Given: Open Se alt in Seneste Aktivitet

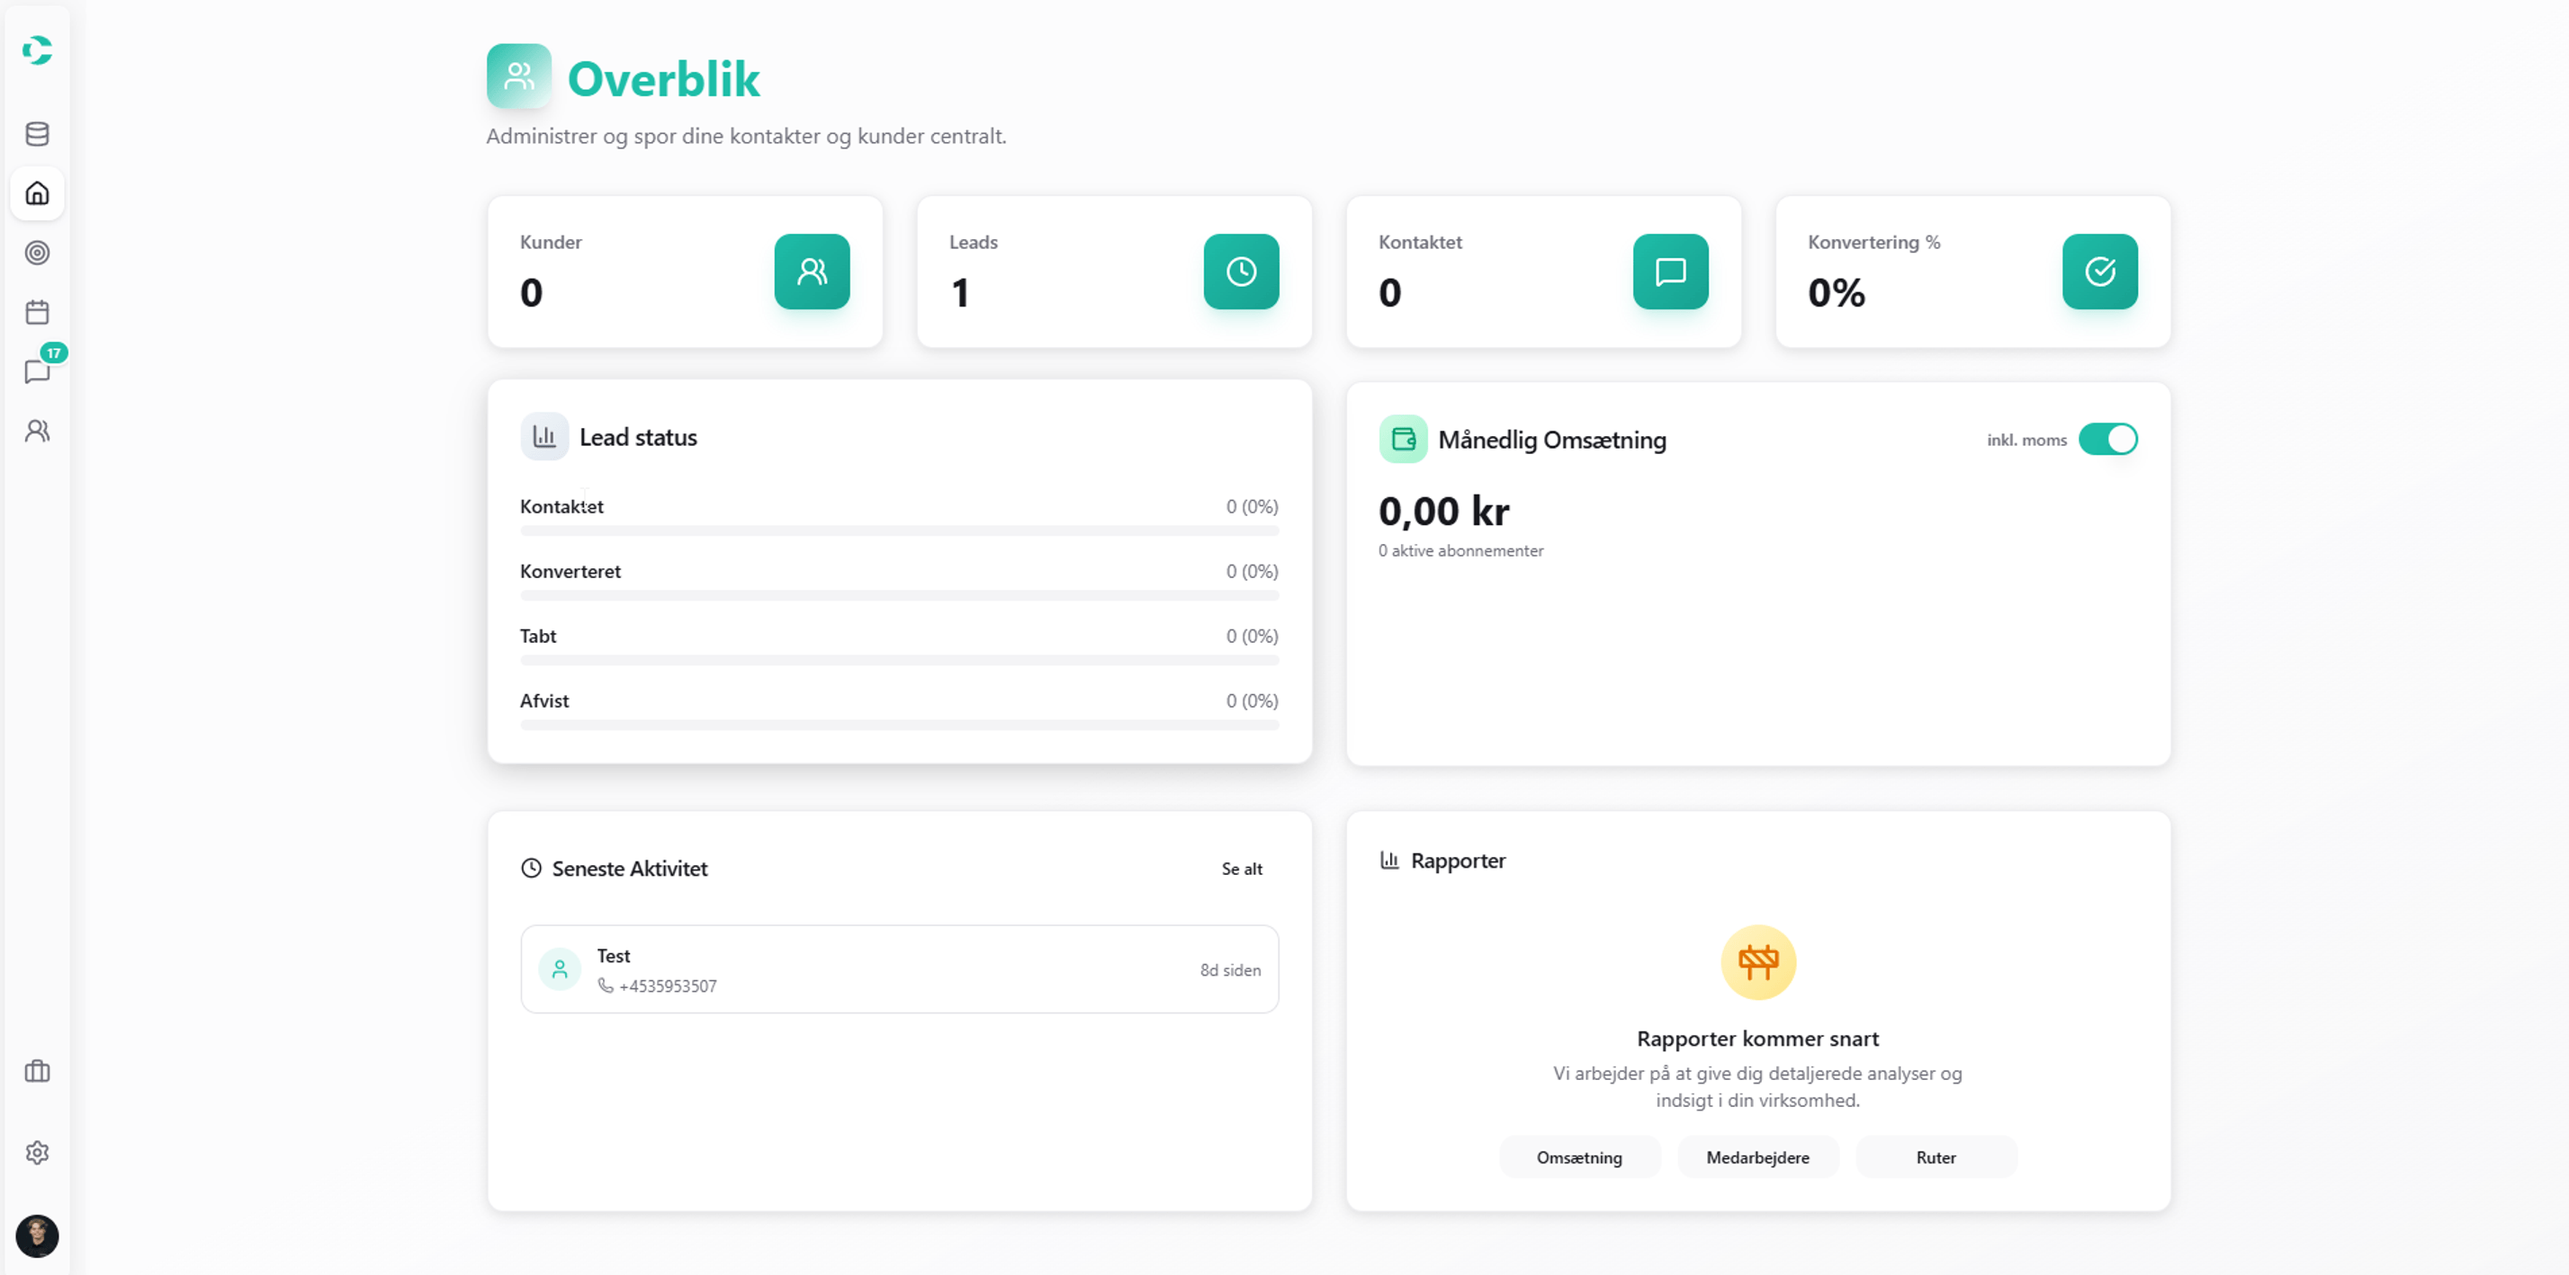Looking at the screenshot, I should pos(1242,869).
